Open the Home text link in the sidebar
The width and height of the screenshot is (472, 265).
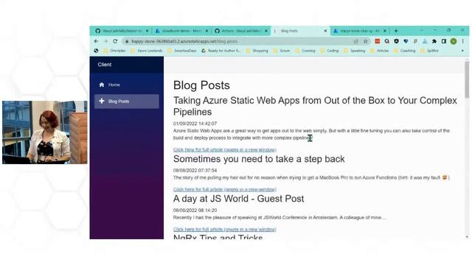114,85
